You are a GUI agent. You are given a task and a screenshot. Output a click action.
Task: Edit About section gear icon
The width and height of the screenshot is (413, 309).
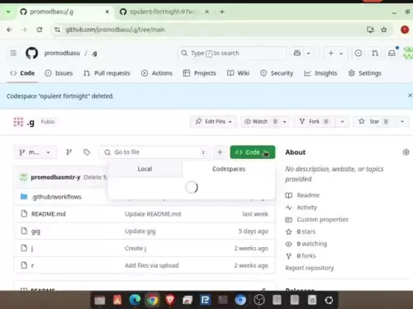click(x=406, y=152)
